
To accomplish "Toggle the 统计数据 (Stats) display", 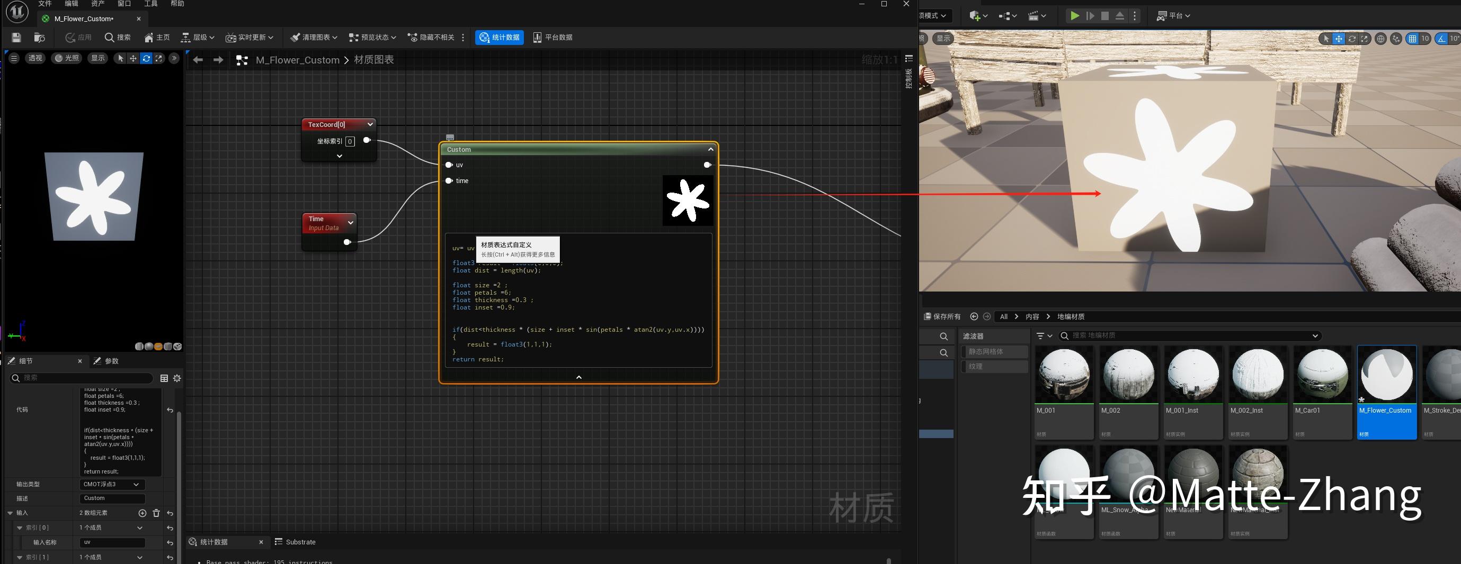I will click(x=499, y=38).
